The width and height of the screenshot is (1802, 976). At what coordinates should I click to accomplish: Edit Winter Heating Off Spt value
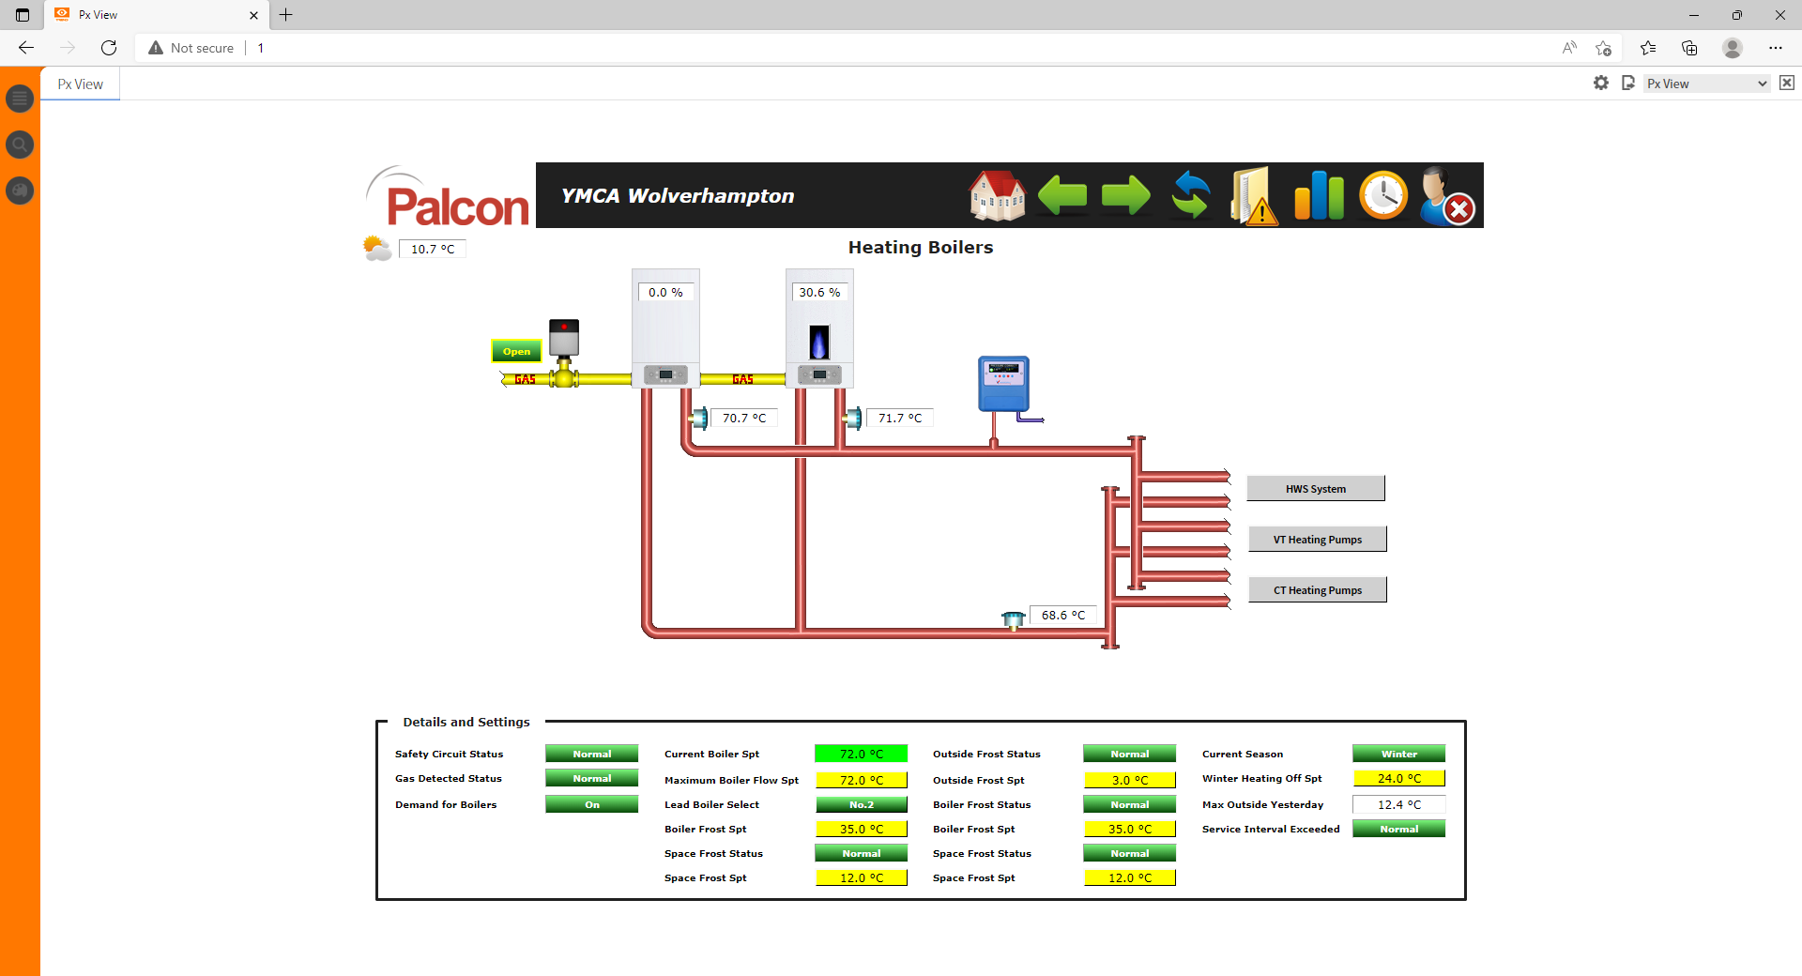tap(1398, 779)
